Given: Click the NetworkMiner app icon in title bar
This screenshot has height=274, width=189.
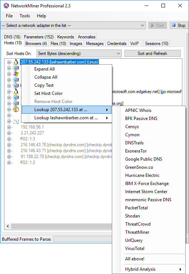Looking at the screenshot, I should pos(6,6).
